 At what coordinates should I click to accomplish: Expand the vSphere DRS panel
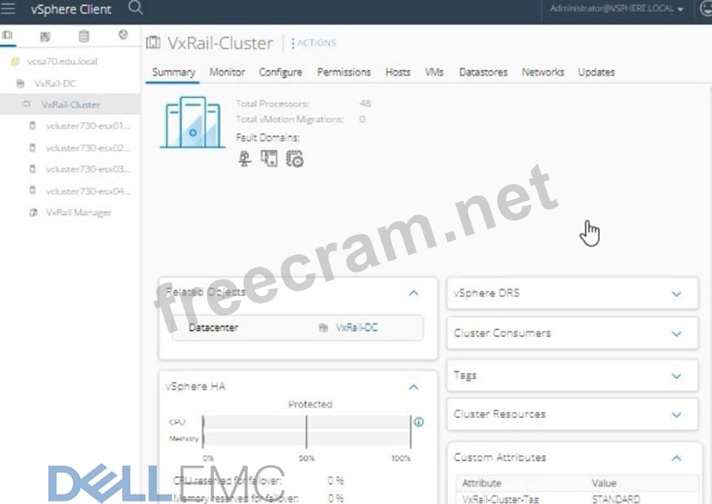click(x=676, y=294)
